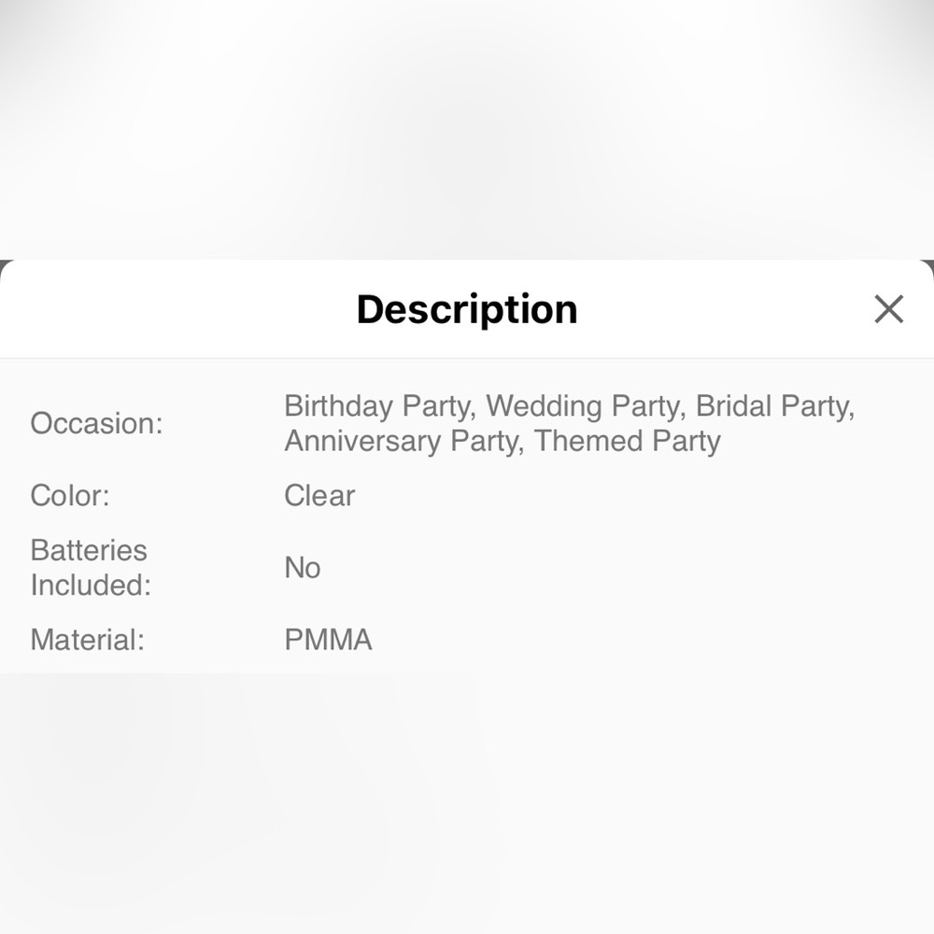
Task: Tap empty header space left of Description
Action: (x=178, y=309)
